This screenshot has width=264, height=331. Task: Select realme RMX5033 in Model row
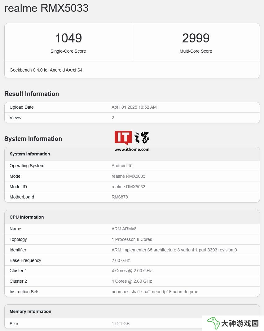[128, 176]
